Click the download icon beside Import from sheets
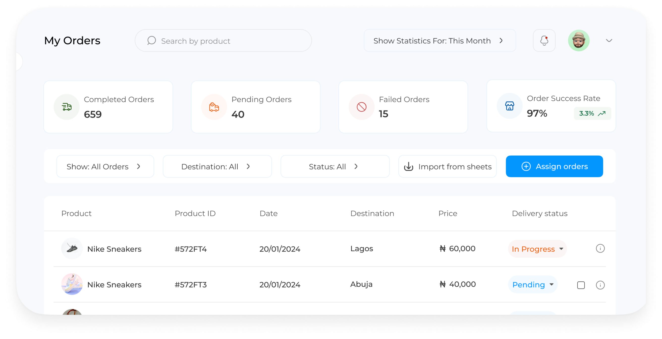 coord(408,166)
